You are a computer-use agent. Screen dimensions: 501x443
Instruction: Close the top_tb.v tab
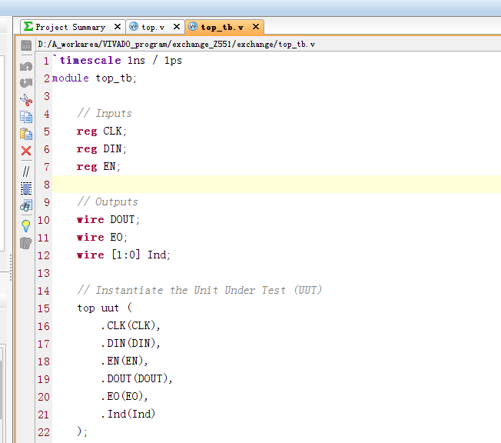pos(255,27)
